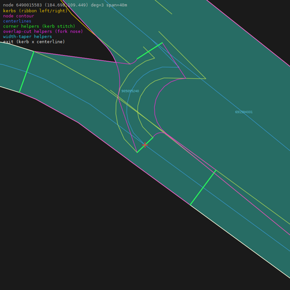Select the 'overlap-cut helpers (fork nose)' legend entry
This screenshot has height=290, width=290.
[43, 31]
